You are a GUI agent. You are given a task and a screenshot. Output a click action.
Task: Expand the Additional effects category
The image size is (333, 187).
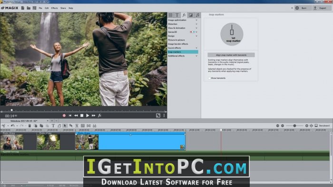pyautogui.click(x=183, y=56)
